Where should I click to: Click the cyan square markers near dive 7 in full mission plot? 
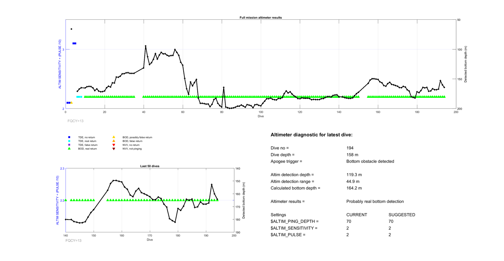(79, 97)
